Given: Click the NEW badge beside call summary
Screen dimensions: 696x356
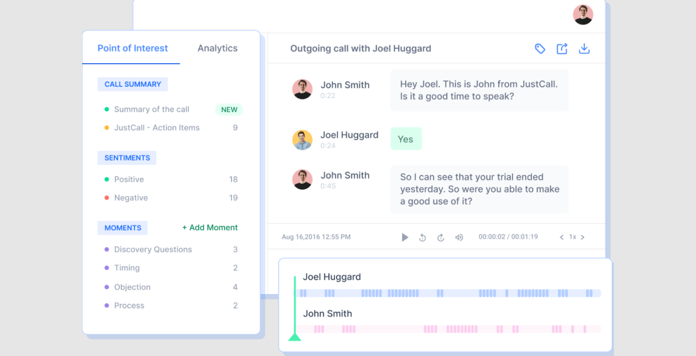Looking at the screenshot, I should [229, 109].
